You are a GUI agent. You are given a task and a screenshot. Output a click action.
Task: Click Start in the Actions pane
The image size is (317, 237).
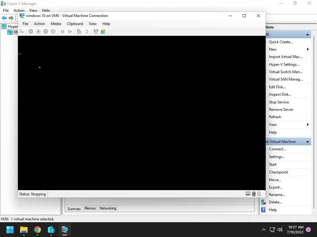272,164
